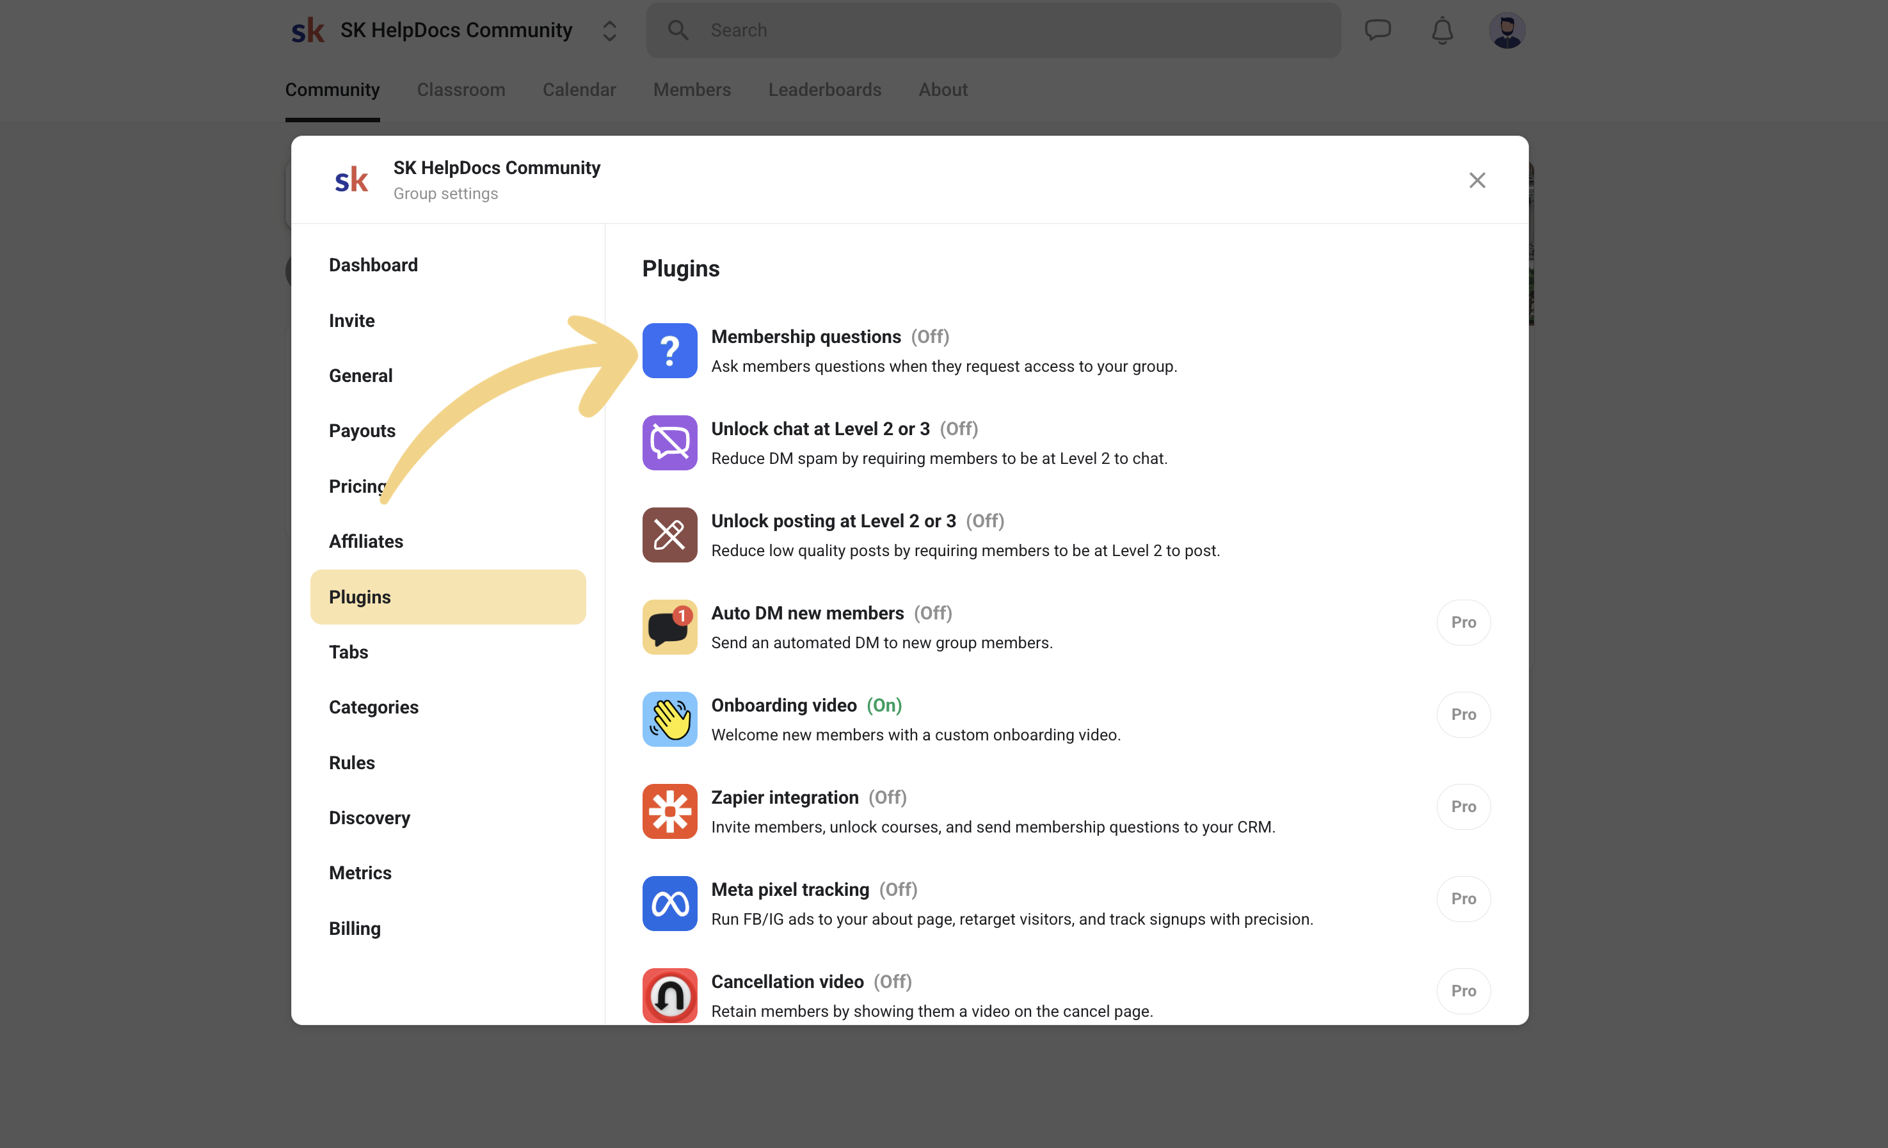Click the 'Group settings' subtitle text
Screen dimensions: 1888x1148
pyautogui.click(x=446, y=194)
